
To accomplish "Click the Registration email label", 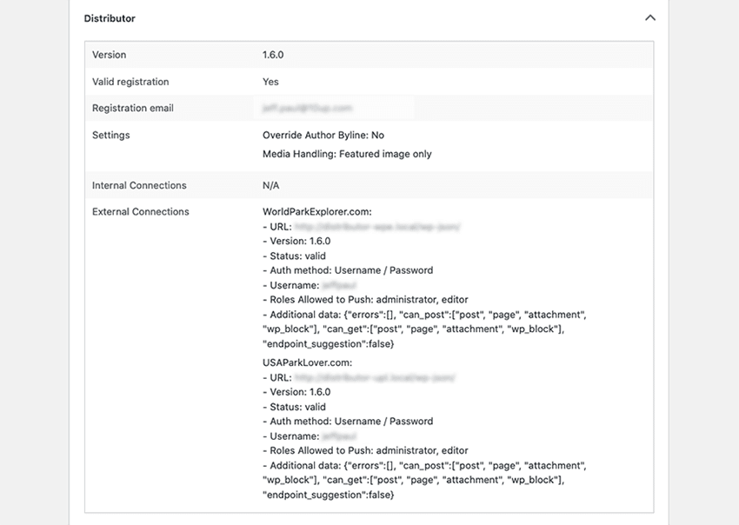I will pyautogui.click(x=132, y=108).
